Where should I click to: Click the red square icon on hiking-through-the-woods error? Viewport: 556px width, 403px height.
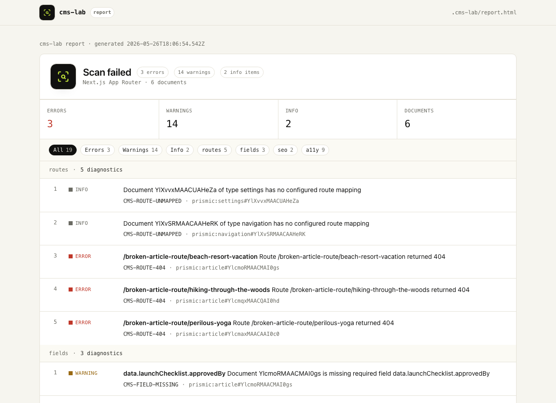pos(70,289)
